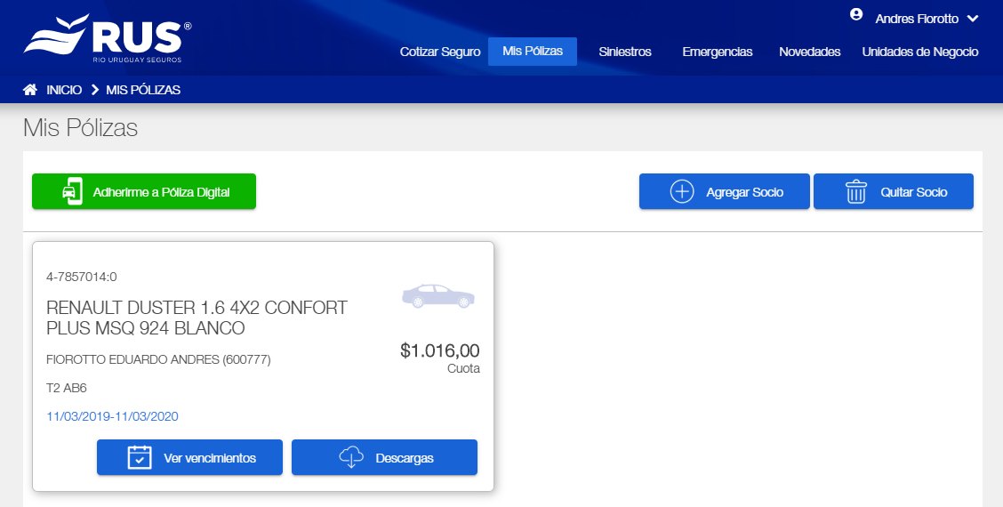The image size is (1003, 507).
Task: Open the Andres Fiorotto user menu
Action: (917, 19)
